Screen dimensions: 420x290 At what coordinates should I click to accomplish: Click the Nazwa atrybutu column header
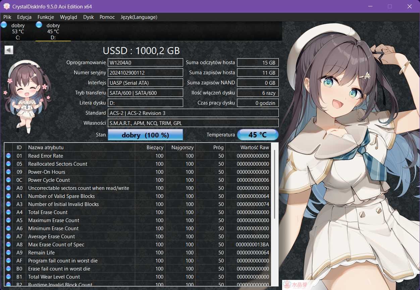click(80, 147)
